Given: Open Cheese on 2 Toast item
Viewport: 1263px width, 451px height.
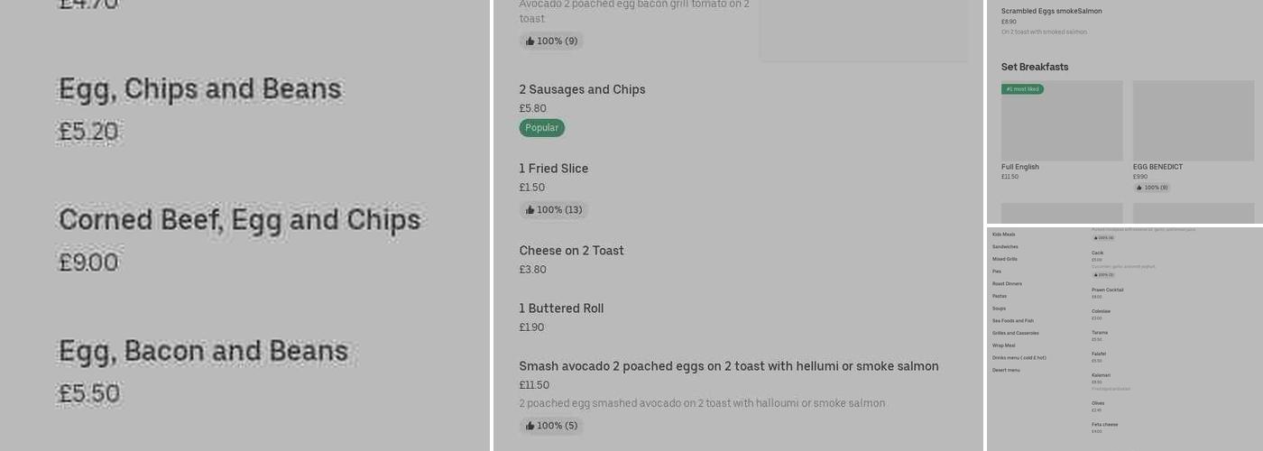Looking at the screenshot, I should tap(571, 251).
